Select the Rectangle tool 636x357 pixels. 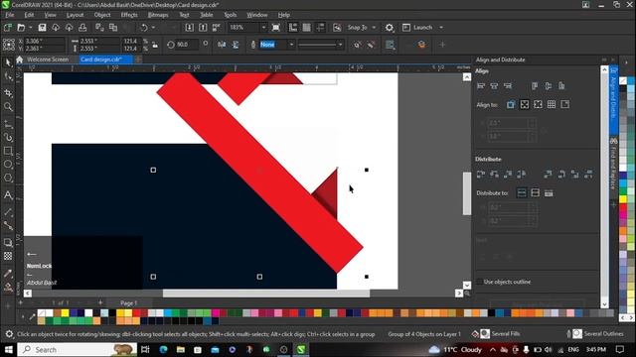tap(8, 151)
